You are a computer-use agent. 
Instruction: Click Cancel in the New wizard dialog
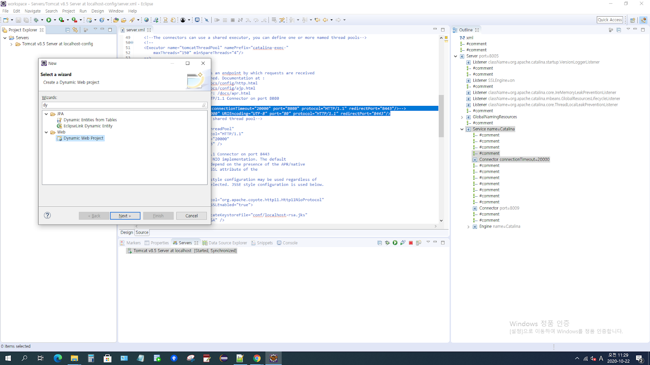coord(191,216)
